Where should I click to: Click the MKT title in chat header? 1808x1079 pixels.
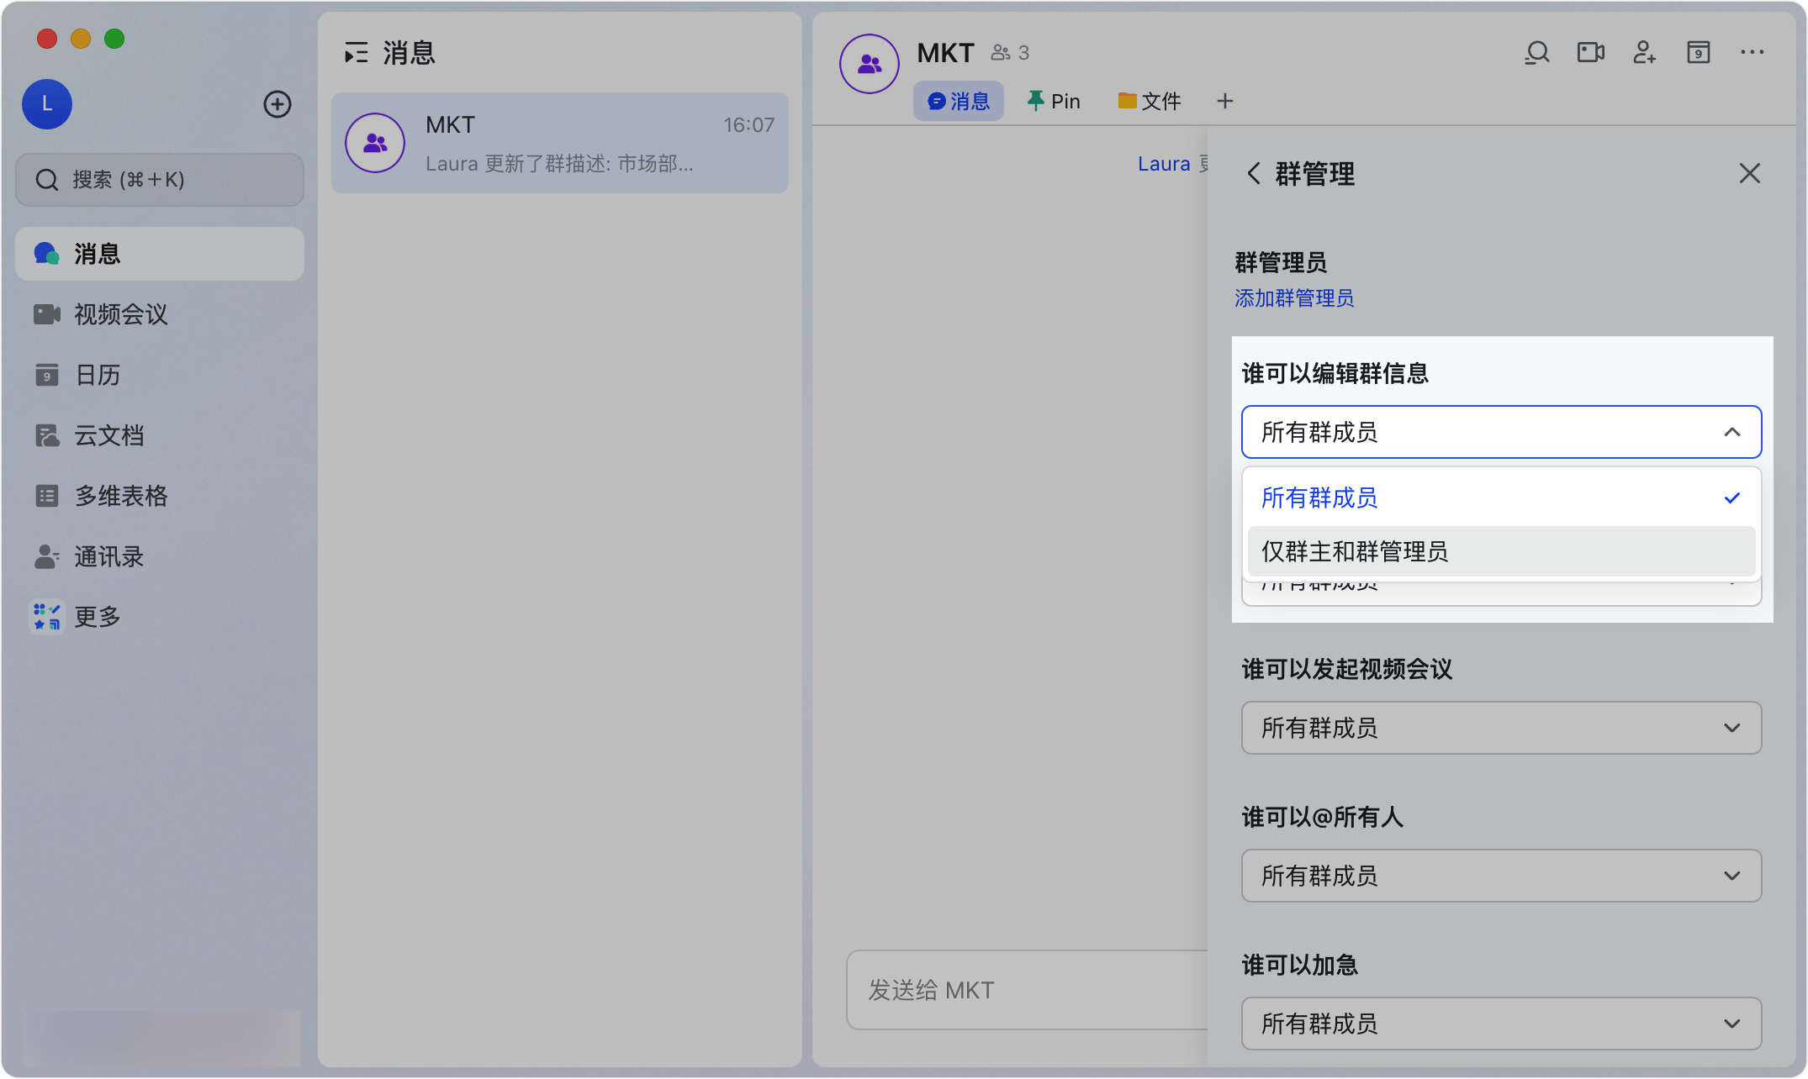click(x=945, y=53)
